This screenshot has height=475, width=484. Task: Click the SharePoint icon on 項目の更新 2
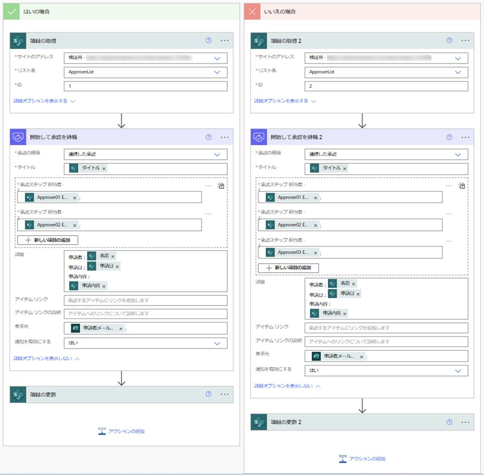pos(259,422)
